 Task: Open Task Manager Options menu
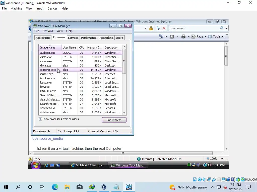(x=47, y=31)
